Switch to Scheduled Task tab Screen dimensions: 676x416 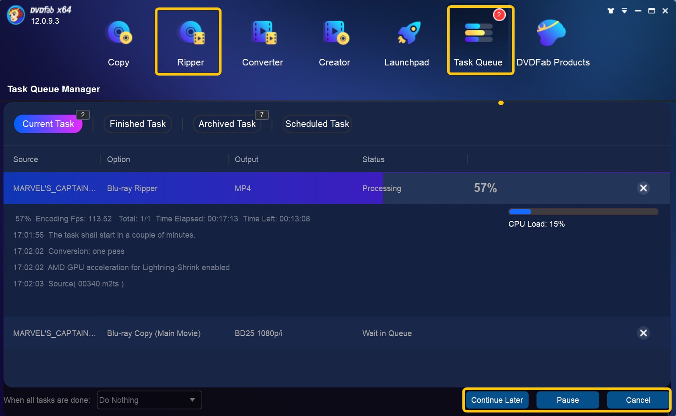pos(317,124)
